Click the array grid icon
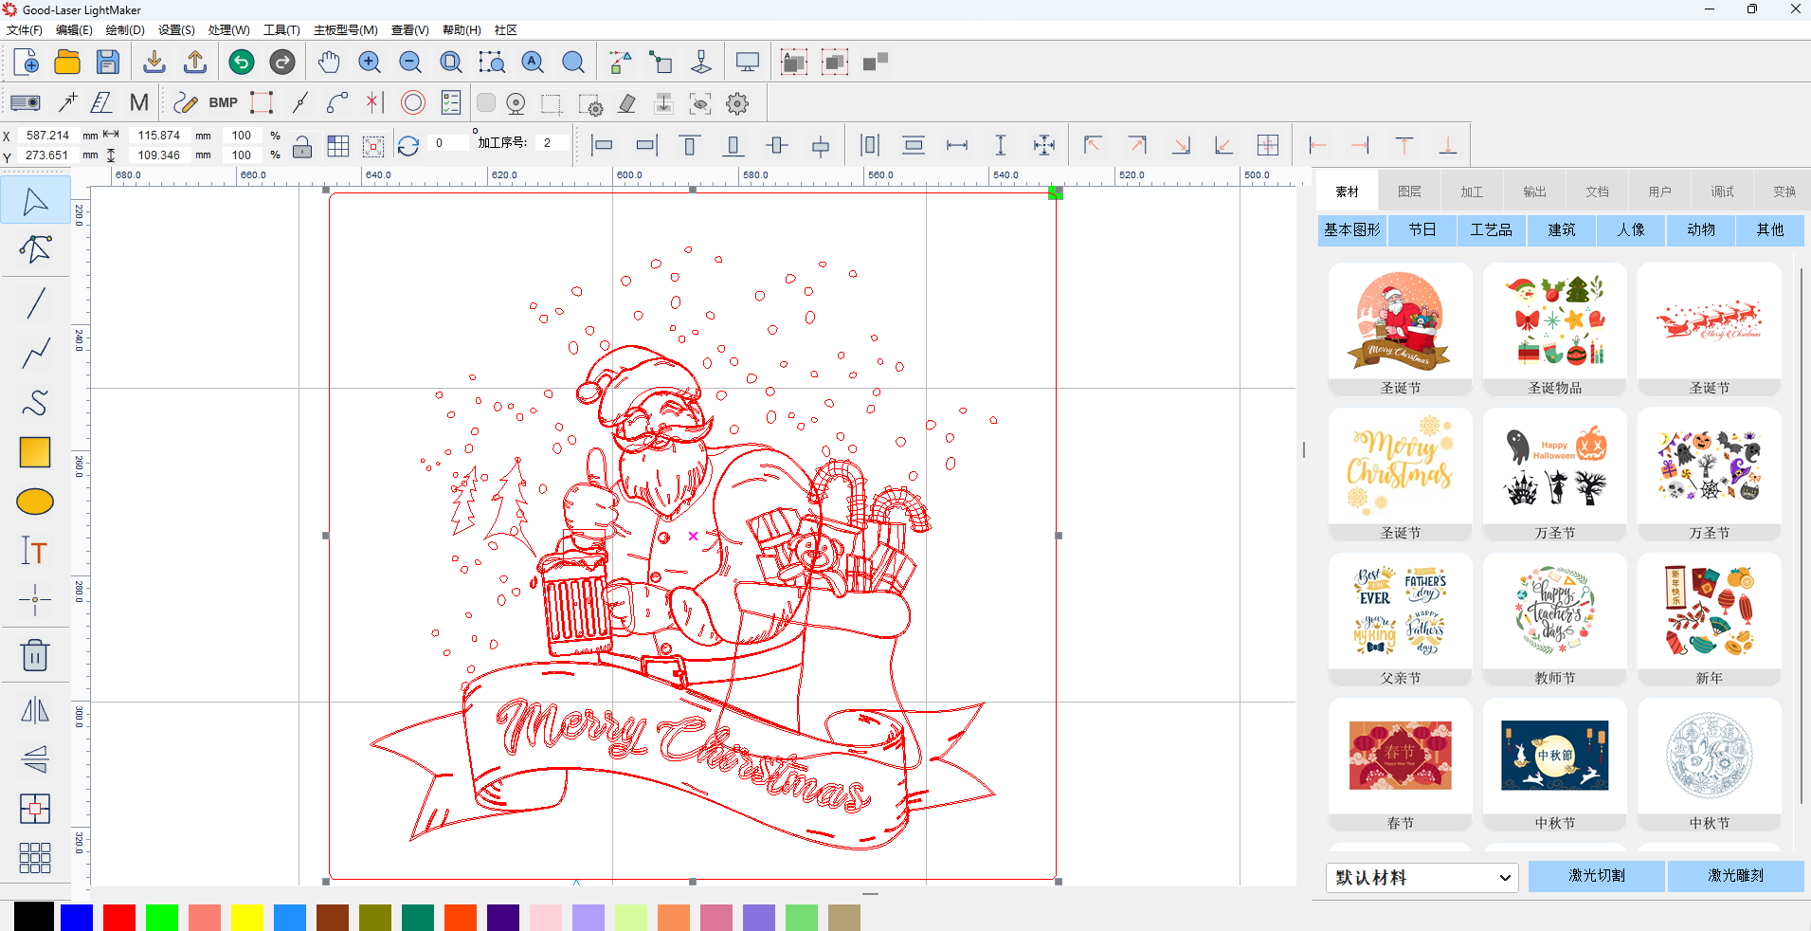 pyautogui.click(x=35, y=858)
